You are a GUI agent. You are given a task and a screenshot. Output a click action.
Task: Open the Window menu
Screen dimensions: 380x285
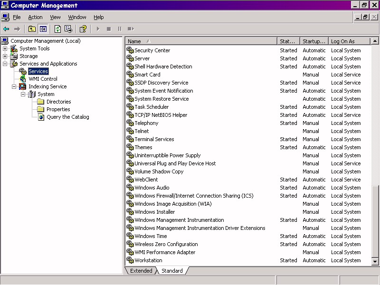(77, 17)
